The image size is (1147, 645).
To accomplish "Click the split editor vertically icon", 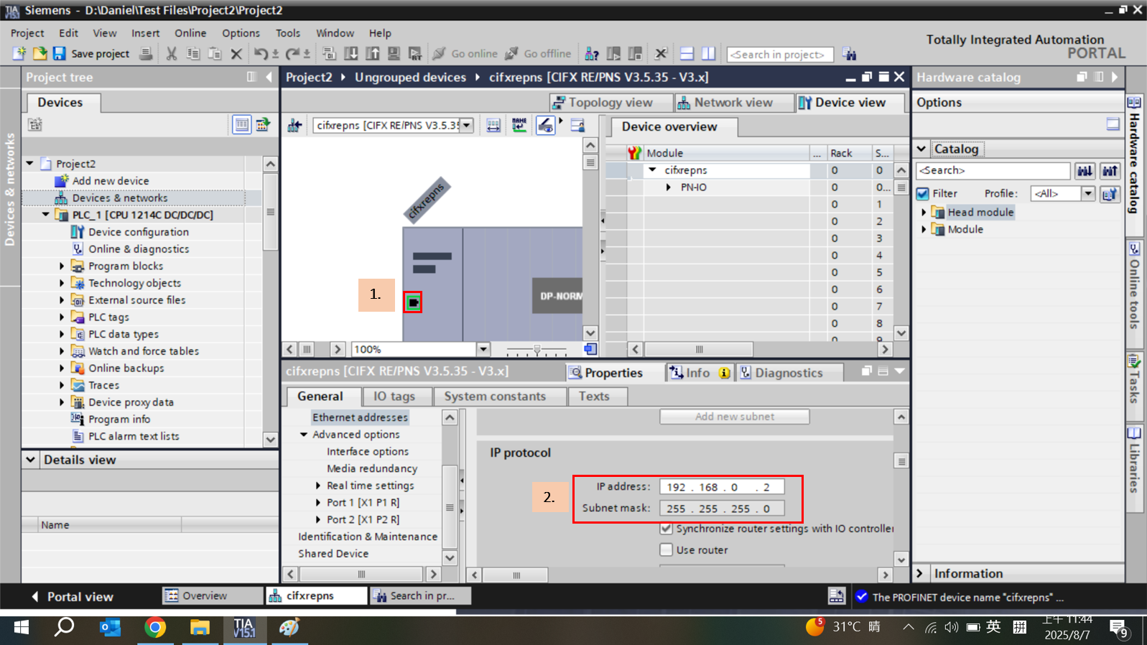I will coord(708,53).
